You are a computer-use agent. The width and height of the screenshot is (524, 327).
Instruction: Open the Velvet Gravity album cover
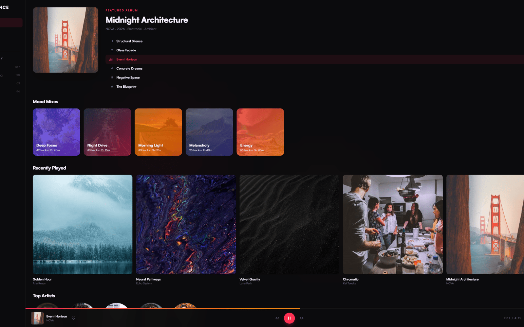click(x=289, y=224)
